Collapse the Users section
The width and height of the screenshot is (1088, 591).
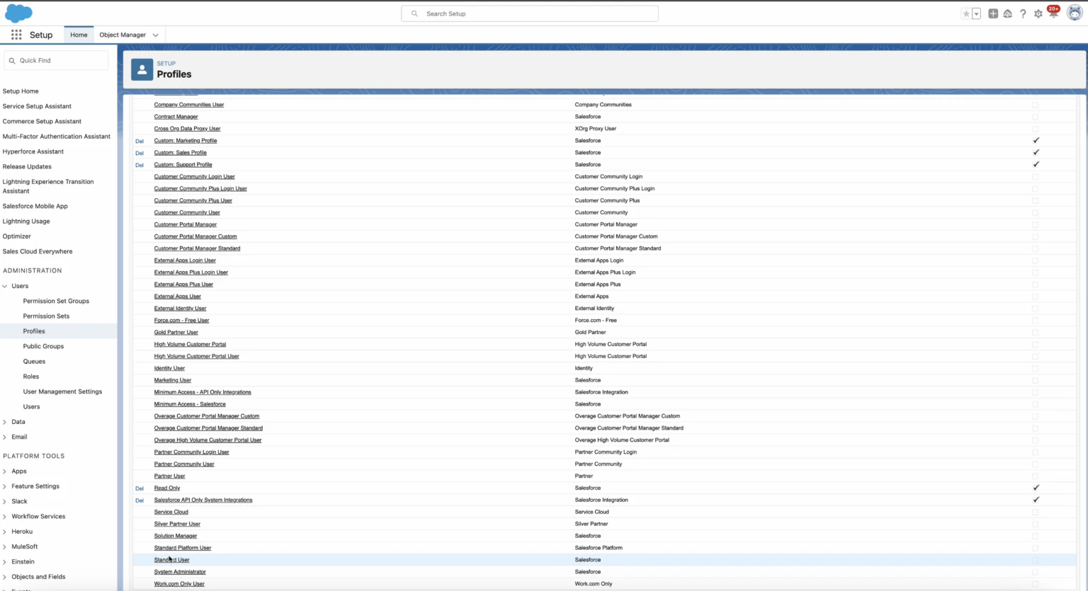pos(5,286)
